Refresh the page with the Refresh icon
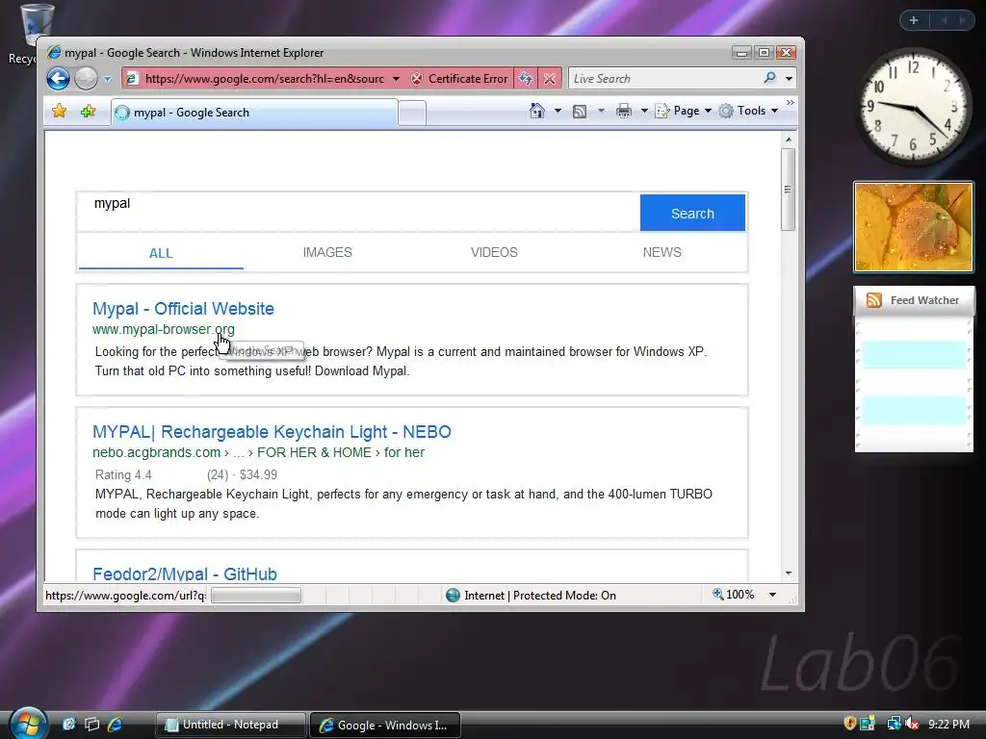This screenshot has height=739, width=986. coord(525,79)
